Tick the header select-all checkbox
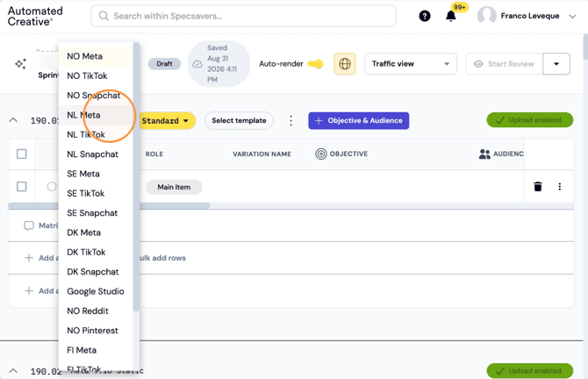The height and width of the screenshot is (379, 588). pos(22,154)
